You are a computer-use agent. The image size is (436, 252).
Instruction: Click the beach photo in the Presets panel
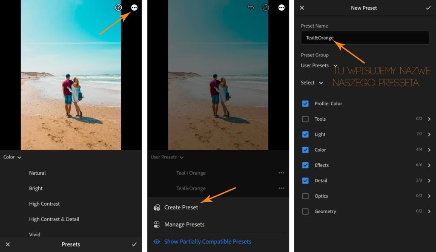(71, 75)
